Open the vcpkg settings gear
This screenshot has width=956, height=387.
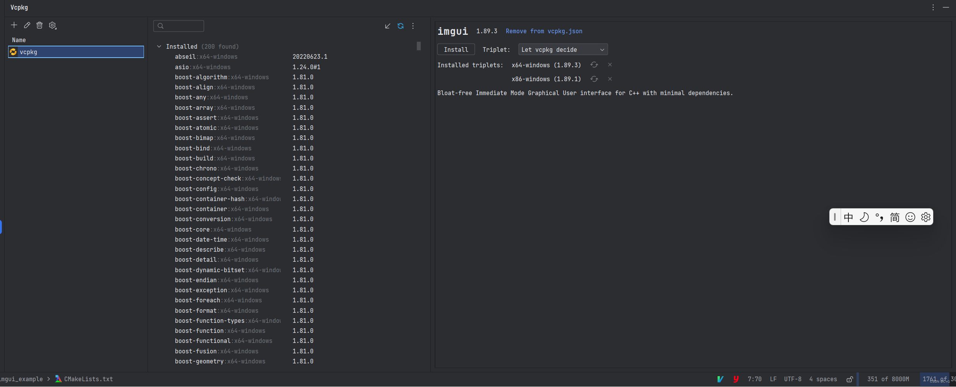[53, 26]
